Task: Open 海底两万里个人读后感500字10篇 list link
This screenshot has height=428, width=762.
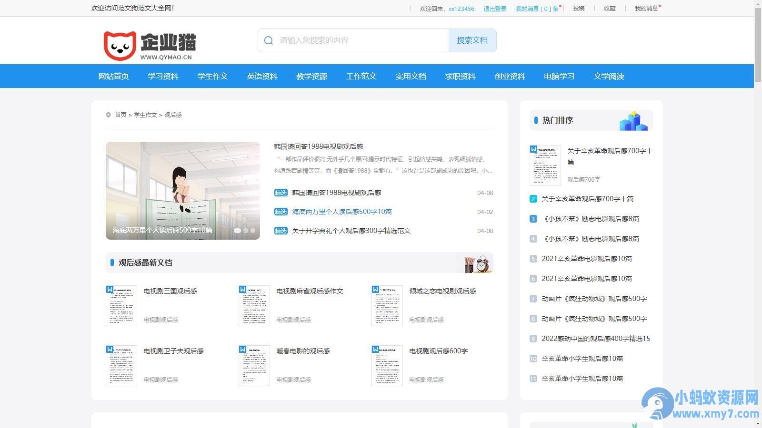Action: point(342,212)
